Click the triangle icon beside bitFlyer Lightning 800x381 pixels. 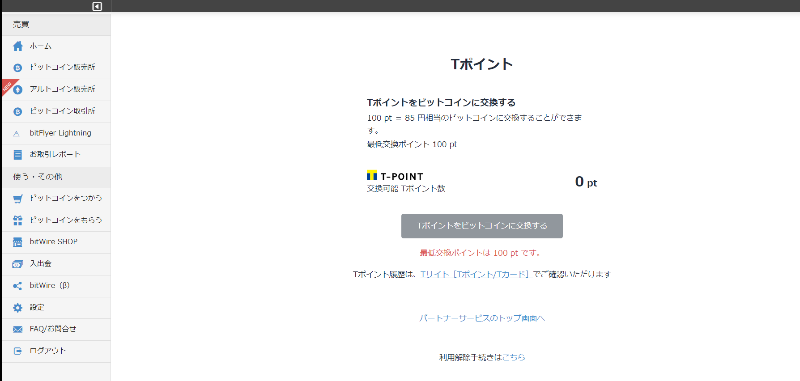[x=17, y=134]
